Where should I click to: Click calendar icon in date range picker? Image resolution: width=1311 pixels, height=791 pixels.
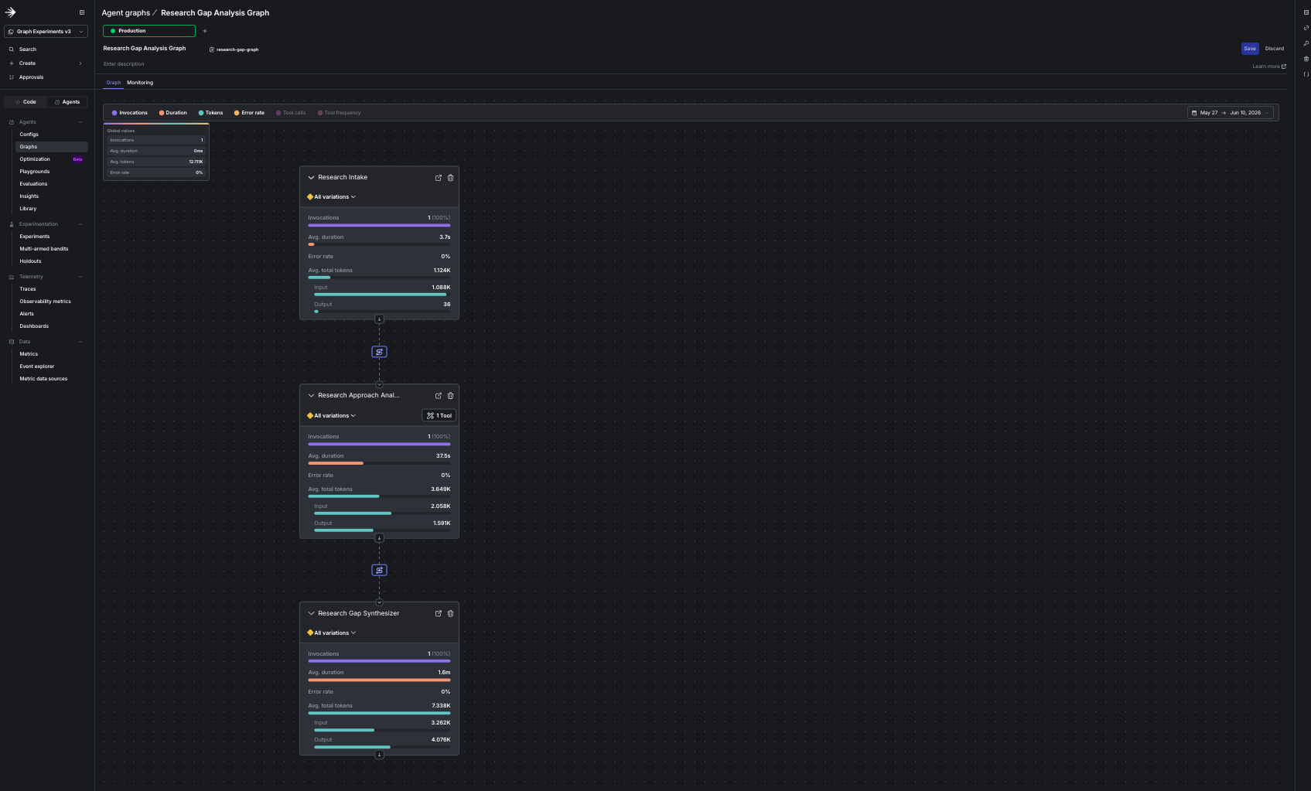tap(1194, 113)
